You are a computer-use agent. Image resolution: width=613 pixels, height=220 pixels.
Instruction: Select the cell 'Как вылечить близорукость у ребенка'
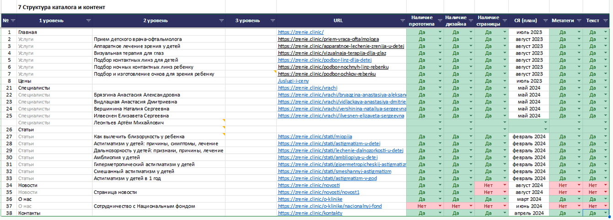(x=159, y=137)
